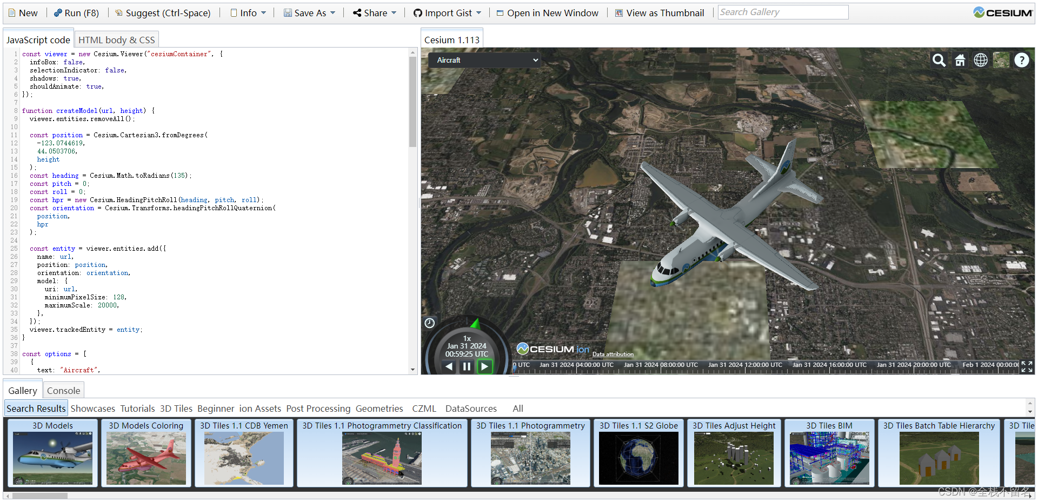This screenshot has height=502, width=1038.
Task: Click gallery tabs scroll down arrow
Action: 1030,412
